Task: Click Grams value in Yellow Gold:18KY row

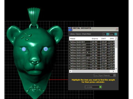Action: tap(94, 50)
